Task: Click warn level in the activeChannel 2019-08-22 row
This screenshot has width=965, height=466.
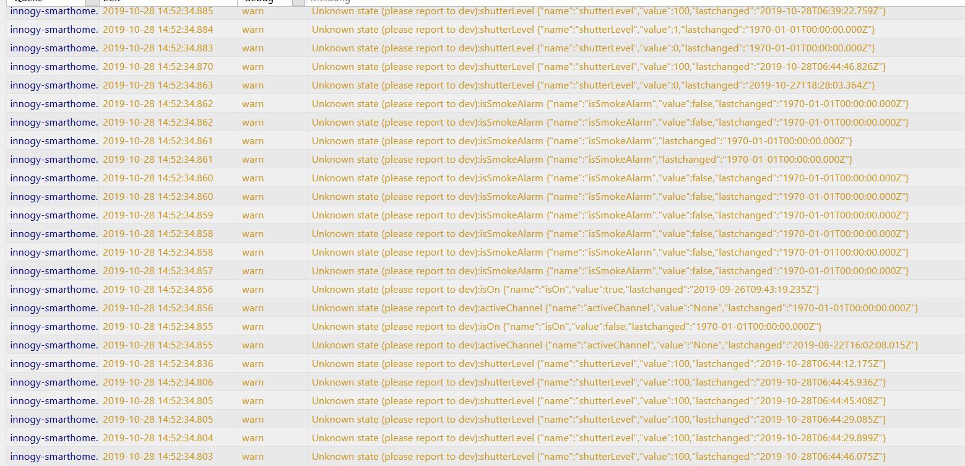Action: (x=253, y=345)
